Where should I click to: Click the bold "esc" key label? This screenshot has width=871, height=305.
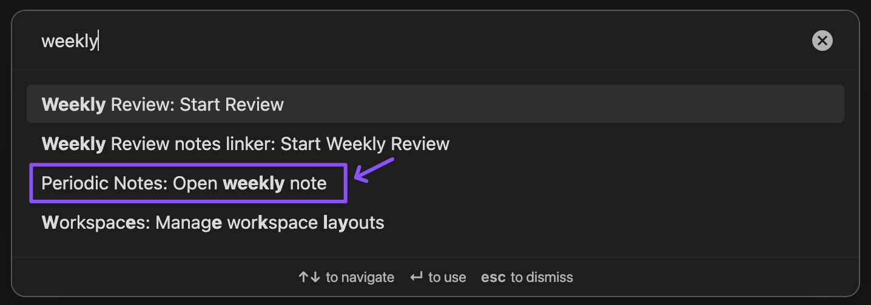pyautogui.click(x=493, y=277)
